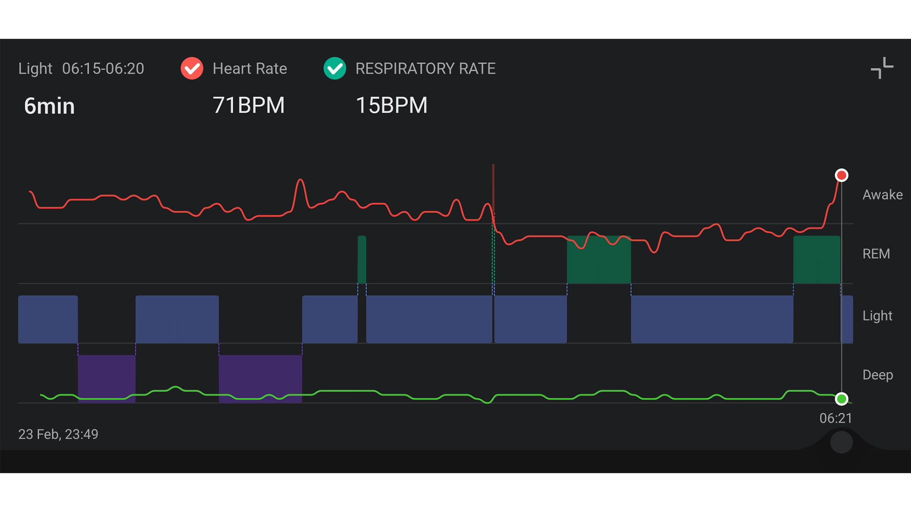Click the red Heart Rate checkmark icon
Viewport: 911px width, 512px height.
click(x=192, y=68)
